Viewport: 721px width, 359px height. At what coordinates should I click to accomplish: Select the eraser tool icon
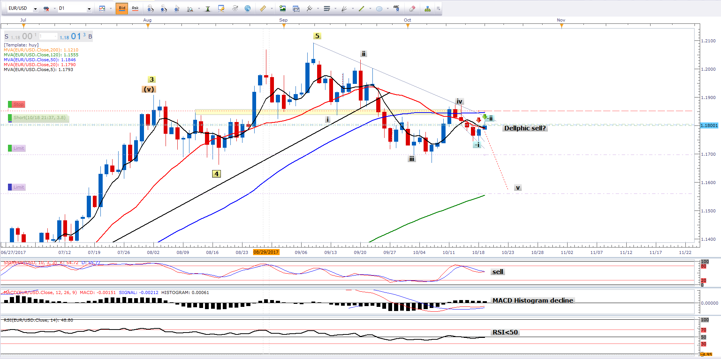[412, 9]
